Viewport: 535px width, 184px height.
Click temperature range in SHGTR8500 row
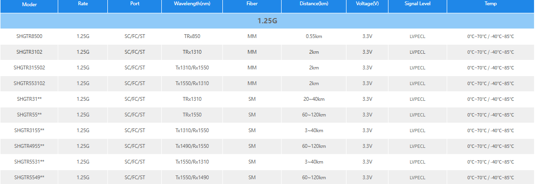pos(491,37)
